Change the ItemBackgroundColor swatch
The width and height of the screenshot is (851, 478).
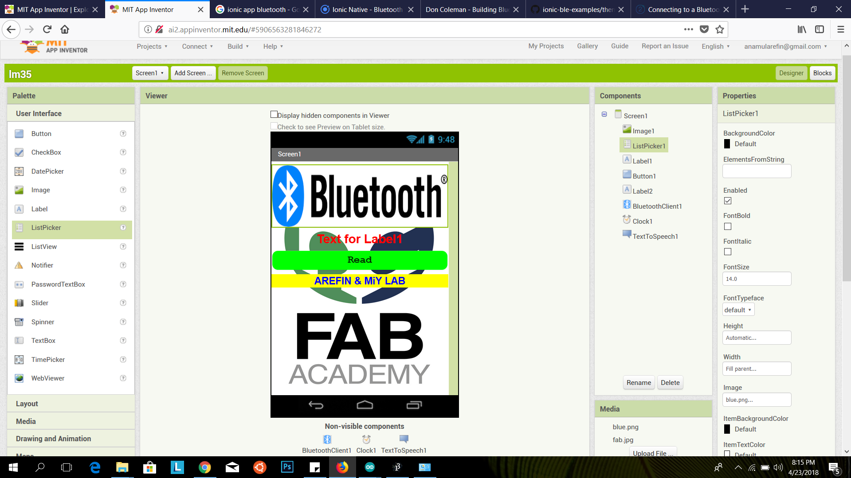(727, 429)
